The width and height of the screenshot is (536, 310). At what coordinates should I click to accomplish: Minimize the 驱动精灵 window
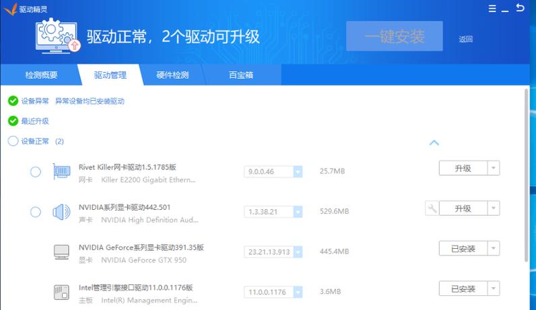(x=505, y=10)
